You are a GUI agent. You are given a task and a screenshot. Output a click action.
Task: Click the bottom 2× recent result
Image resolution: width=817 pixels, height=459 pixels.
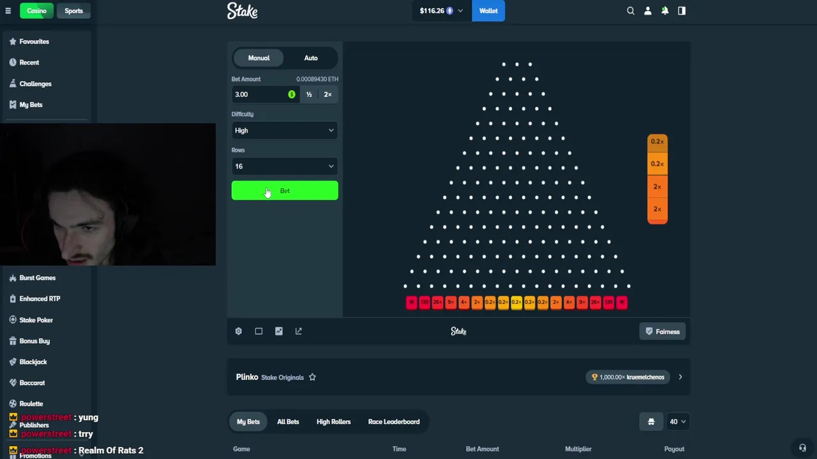tap(657, 209)
